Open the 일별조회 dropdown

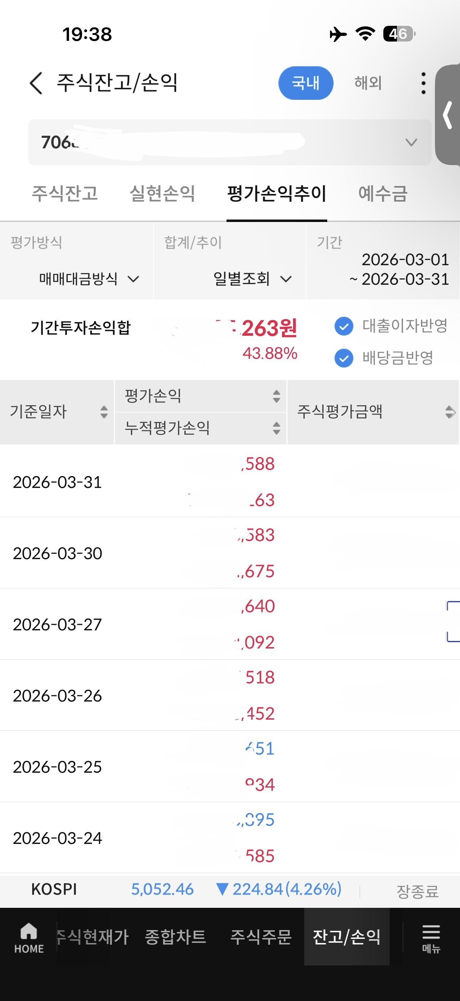coord(252,279)
